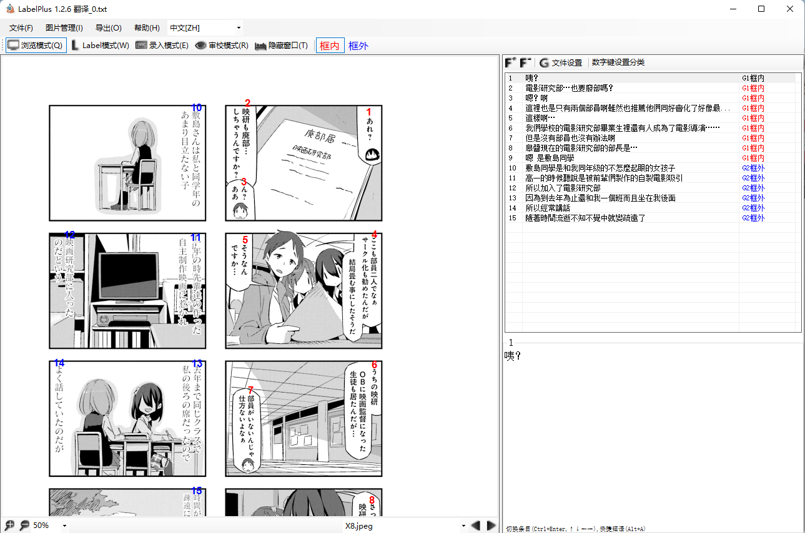Open the 导出(O) export menu
This screenshot has height=533, width=805.
coord(109,28)
